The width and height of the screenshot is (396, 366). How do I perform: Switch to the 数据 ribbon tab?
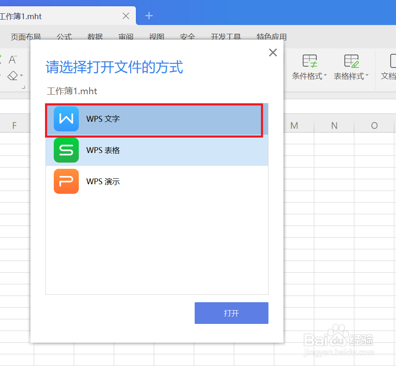[95, 37]
